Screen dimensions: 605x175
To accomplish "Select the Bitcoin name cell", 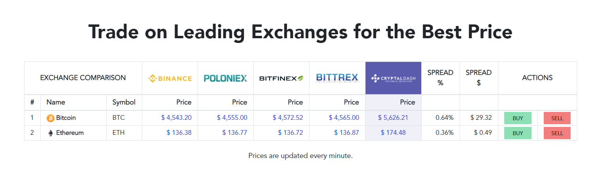I will 74,118.
